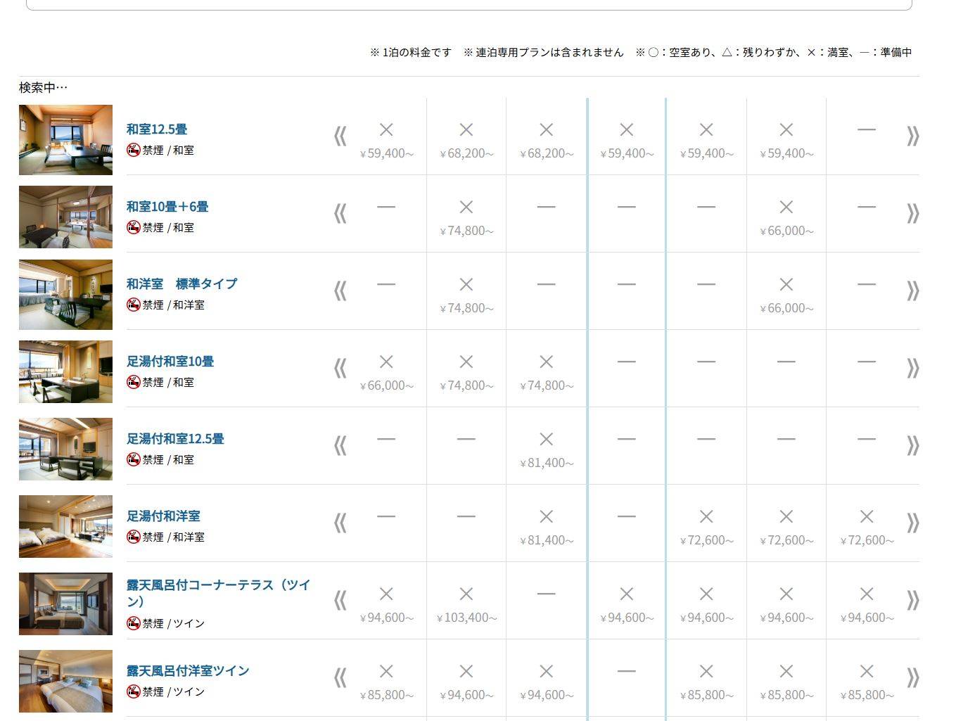The image size is (956, 721).
Task: Click the dash preparing mark in 和室10畳＋6畳 first column
Action: (385, 207)
